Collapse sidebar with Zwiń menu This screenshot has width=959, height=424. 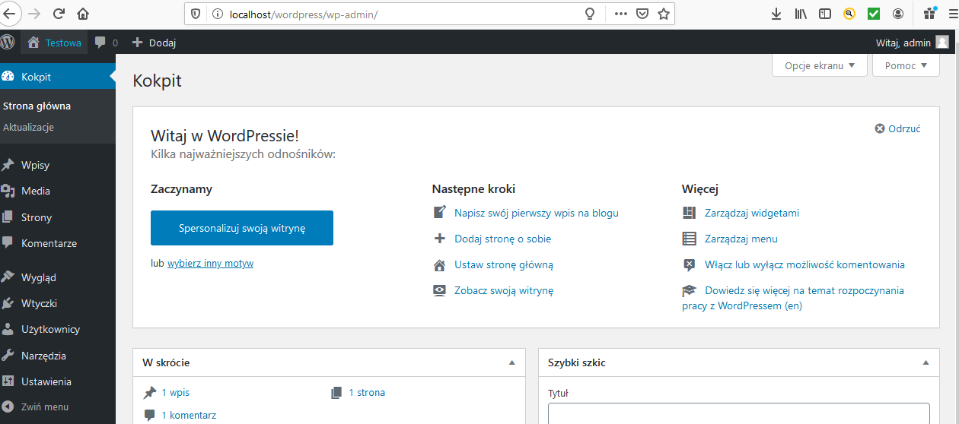click(58, 407)
